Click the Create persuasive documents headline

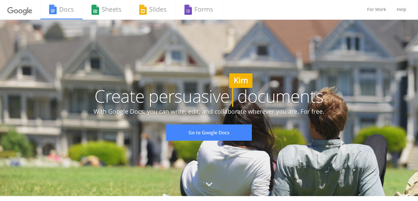click(x=209, y=97)
